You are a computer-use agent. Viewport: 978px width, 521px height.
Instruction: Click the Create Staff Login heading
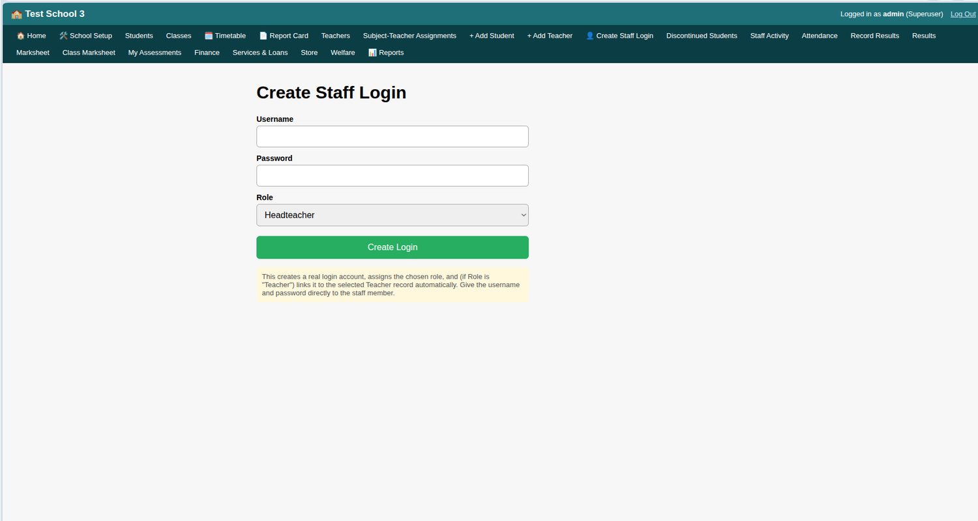click(331, 92)
